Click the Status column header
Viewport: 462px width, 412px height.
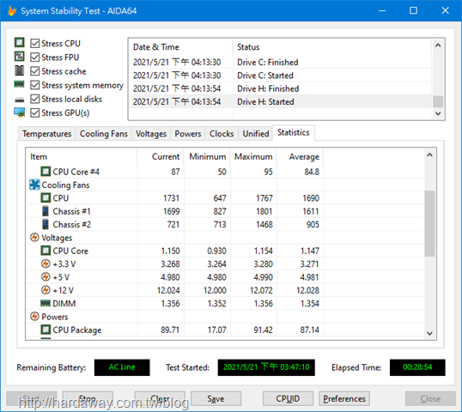pos(332,47)
